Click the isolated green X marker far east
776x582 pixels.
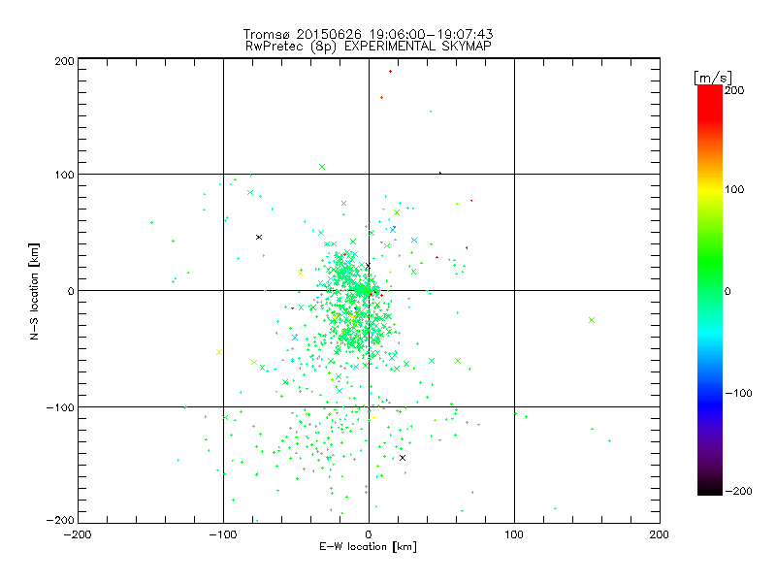(x=592, y=320)
